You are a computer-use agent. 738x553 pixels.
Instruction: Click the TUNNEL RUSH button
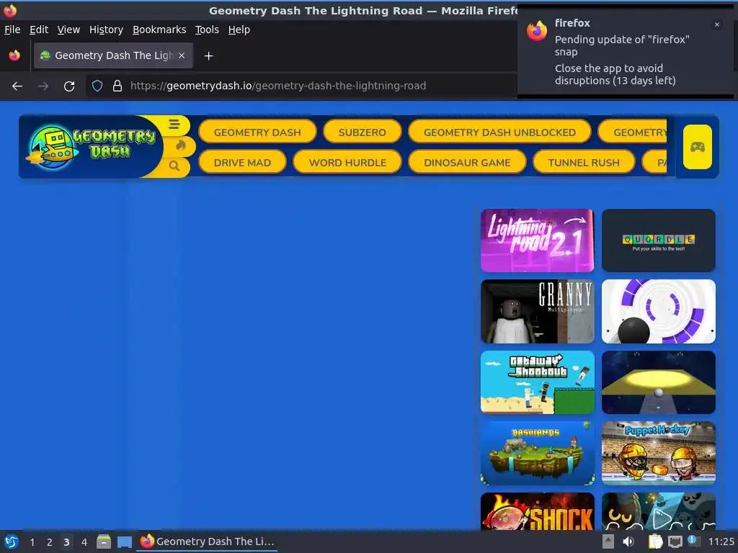(584, 162)
